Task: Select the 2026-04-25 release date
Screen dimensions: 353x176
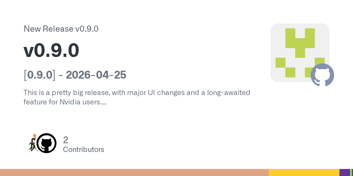Action: point(96,75)
